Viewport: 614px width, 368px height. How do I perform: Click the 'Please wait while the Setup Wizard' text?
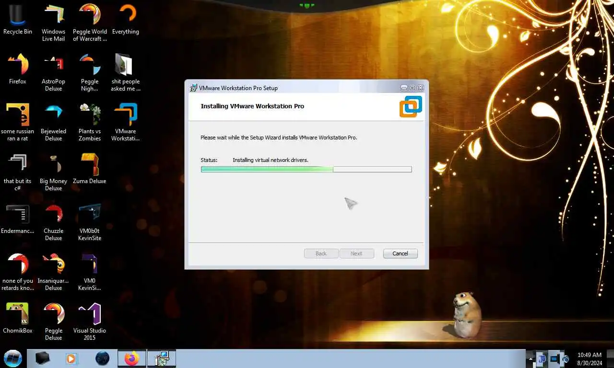click(279, 138)
